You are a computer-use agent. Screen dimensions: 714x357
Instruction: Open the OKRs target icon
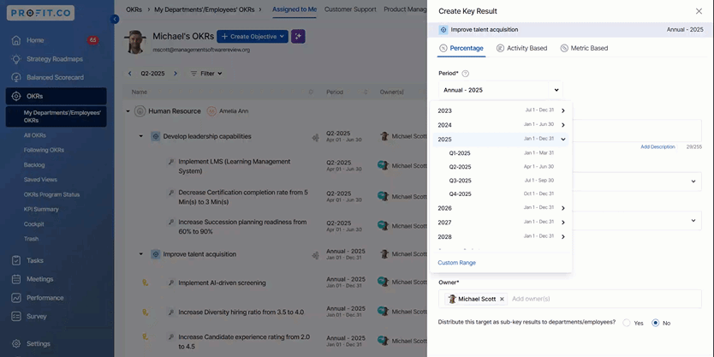tap(16, 96)
